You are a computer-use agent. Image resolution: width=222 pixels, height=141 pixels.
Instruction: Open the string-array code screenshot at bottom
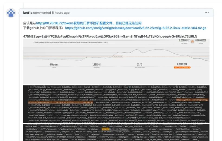coord(116,133)
